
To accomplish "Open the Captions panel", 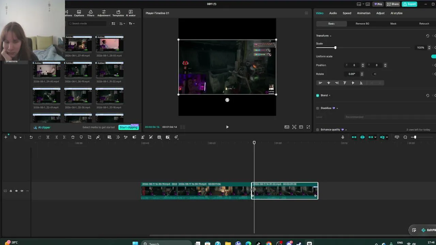I will click(x=79, y=13).
